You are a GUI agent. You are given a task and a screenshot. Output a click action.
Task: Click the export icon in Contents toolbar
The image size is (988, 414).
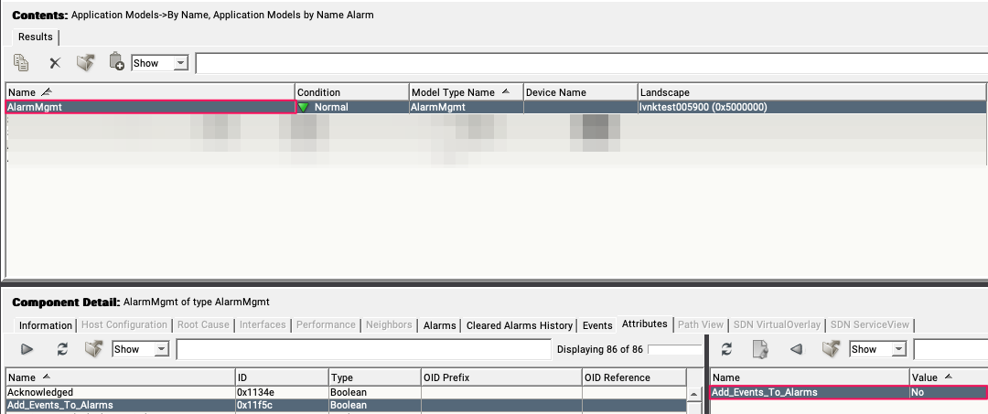pos(85,63)
